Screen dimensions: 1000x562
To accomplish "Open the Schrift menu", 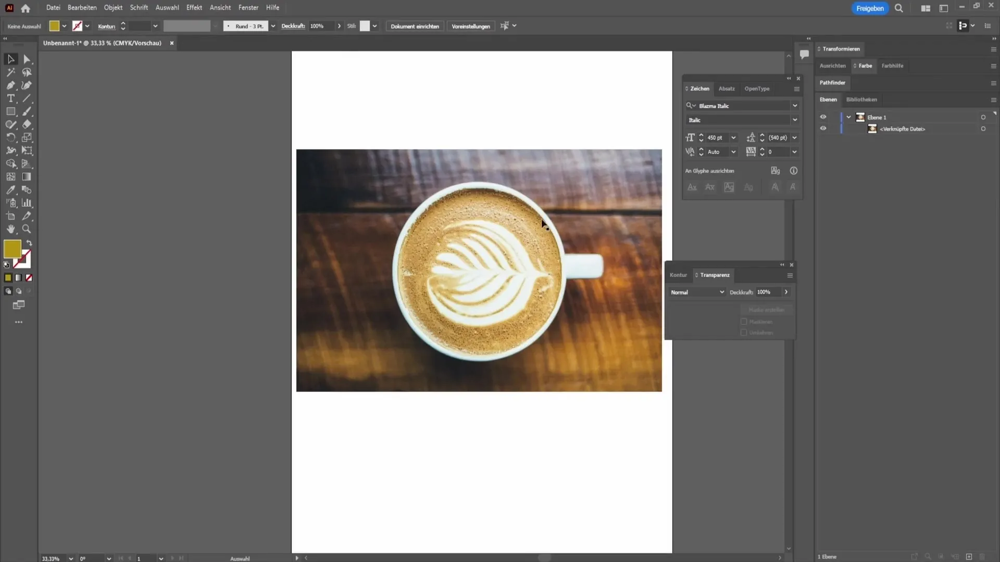I will coord(139,8).
